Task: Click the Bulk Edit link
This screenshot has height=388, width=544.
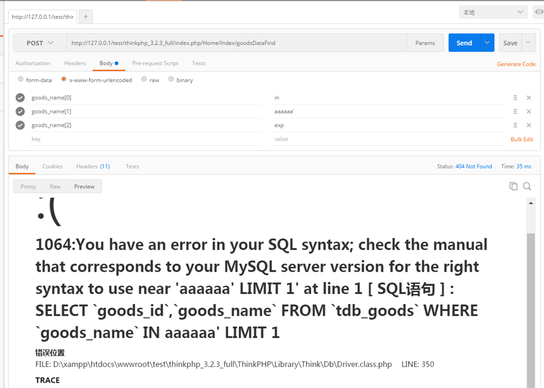Action: [522, 139]
